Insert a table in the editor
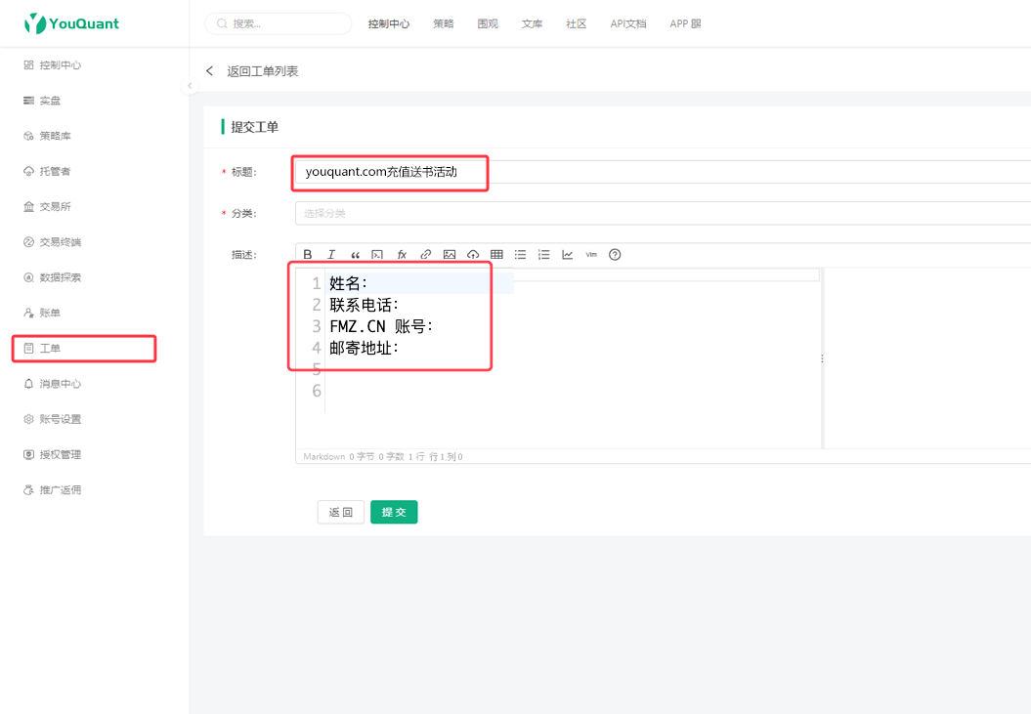The image size is (1031, 714). tap(496, 254)
